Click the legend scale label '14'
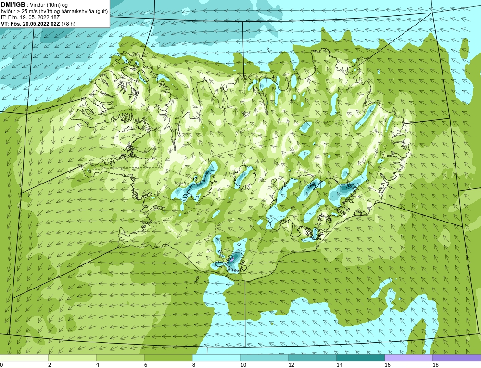Image resolution: width=481 pixels, height=368 pixels. pos(340,365)
